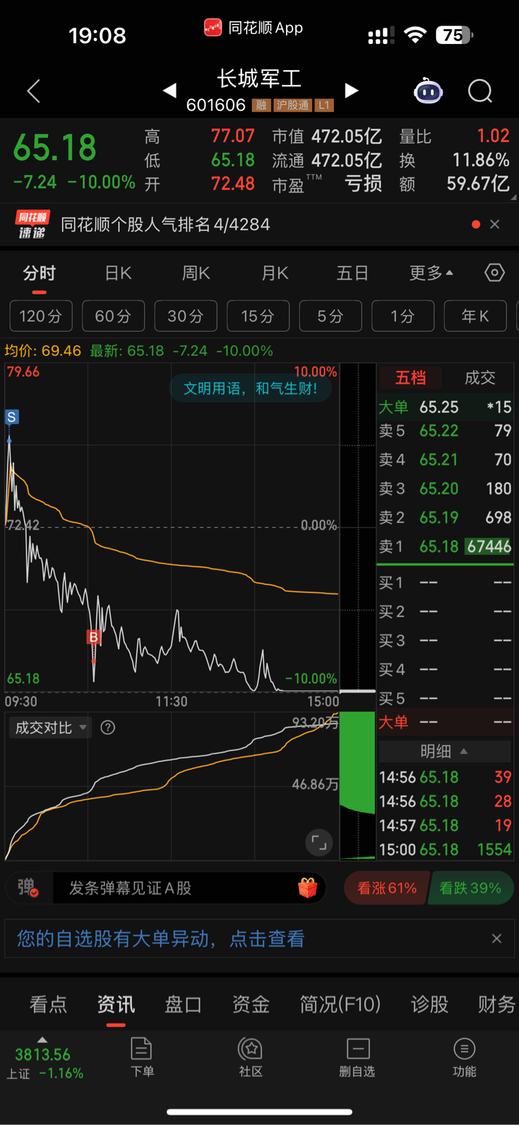Image resolution: width=519 pixels, height=1125 pixels.
Task: Tap the 上证 3813.56 index
Action: [x=44, y=1063]
